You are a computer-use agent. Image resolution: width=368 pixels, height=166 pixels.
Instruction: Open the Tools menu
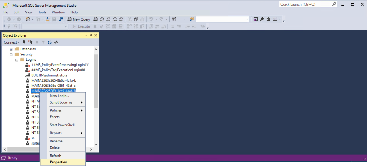[x=42, y=12]
